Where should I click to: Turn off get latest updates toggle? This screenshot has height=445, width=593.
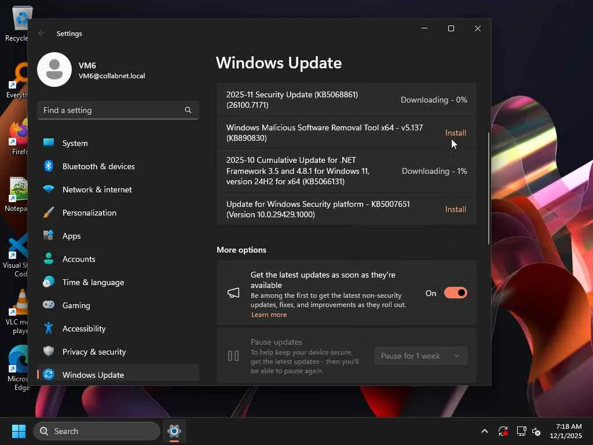click(455, 293)
